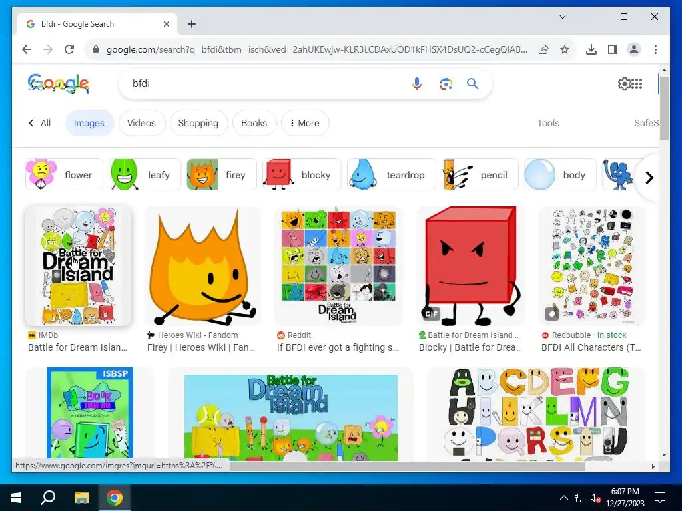Open Chrome downloads icon
682x511 pixels.
(x=591, y=49)
